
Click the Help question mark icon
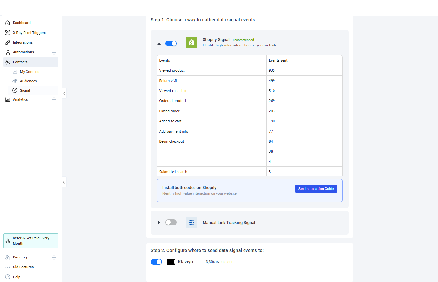[x=8, y=277]
